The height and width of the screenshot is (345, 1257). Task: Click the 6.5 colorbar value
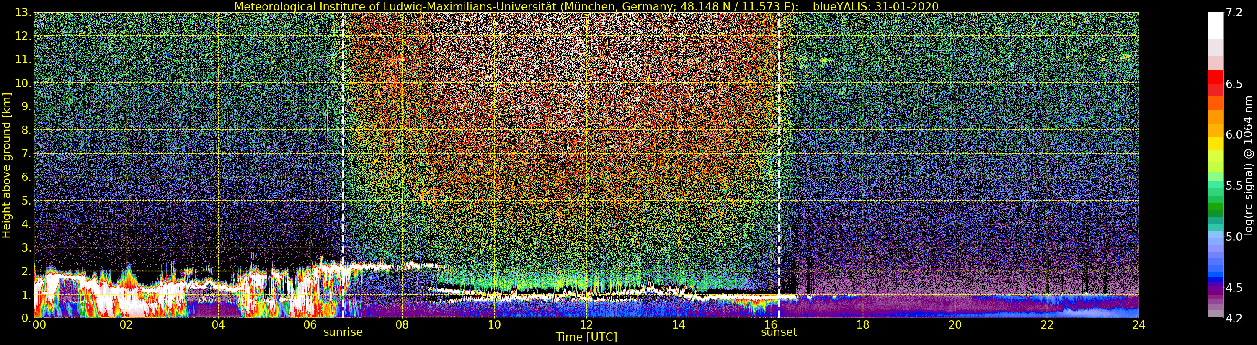tap(1234, 84)
